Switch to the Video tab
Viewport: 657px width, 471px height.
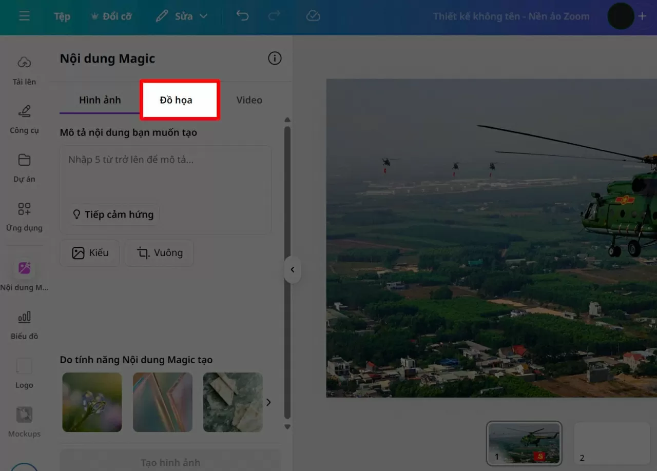249,100
